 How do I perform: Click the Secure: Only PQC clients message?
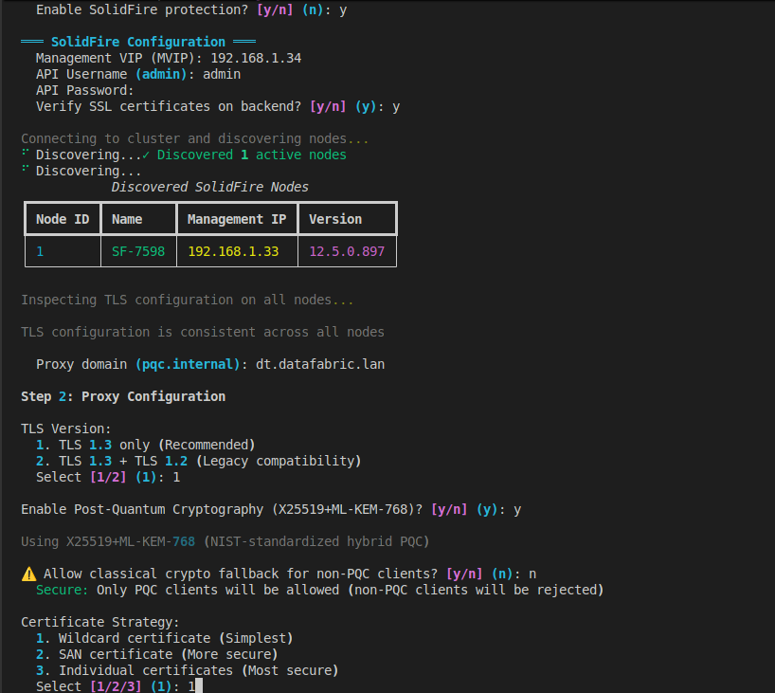[x=320, y=590]
